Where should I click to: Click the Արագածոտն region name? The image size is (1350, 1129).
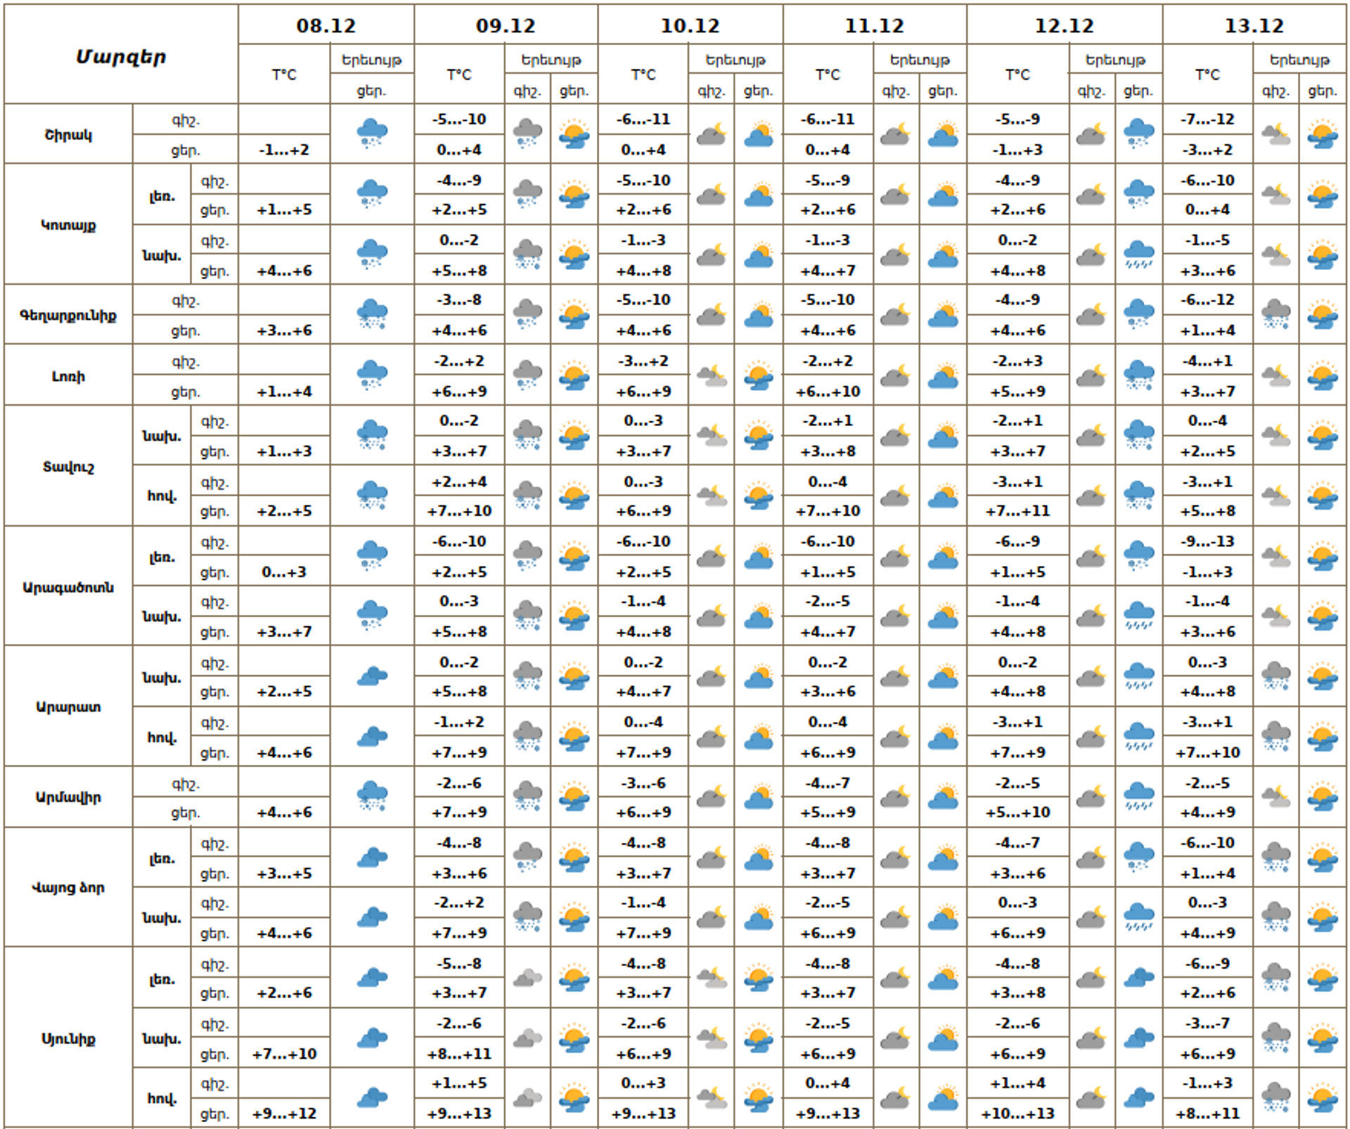pyautogui.click(x=68, y=587)
